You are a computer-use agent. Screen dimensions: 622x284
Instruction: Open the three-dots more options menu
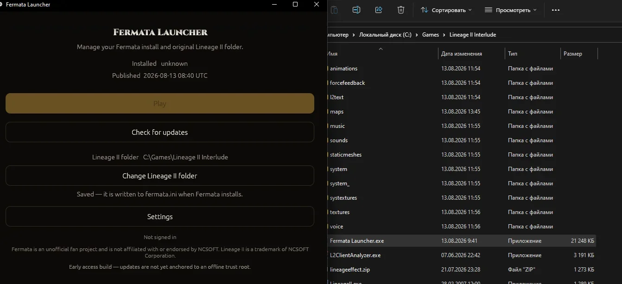pyautogui.click(x=556, y=10)
